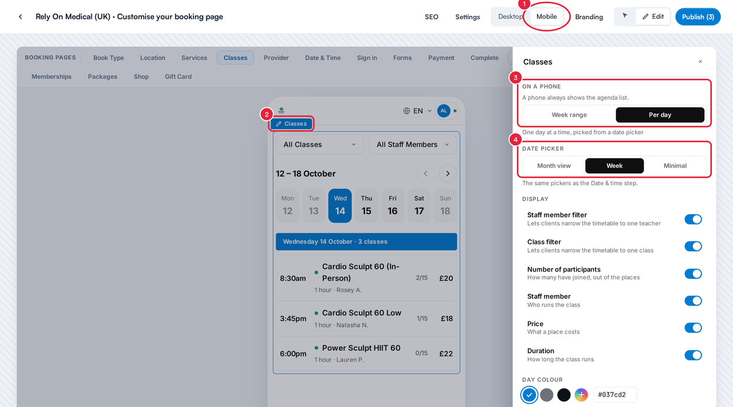Open the Complete page tab
Viewport: 733px width, 407px height.
click(484, 57)
